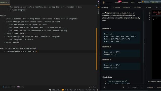Click 'What is the time and Space Complexity?' line
Screen dimensions: 161x91
pos(18,48)
